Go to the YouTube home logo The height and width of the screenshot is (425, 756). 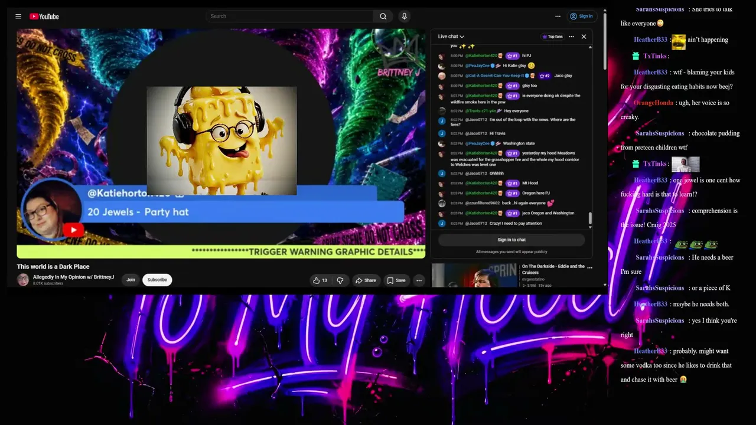(44, 17)
